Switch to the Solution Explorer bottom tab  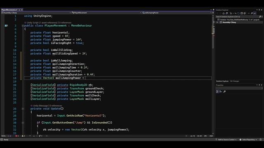222,81
